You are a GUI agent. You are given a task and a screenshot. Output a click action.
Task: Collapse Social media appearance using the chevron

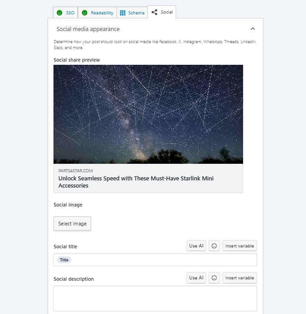tap(253, 29)
